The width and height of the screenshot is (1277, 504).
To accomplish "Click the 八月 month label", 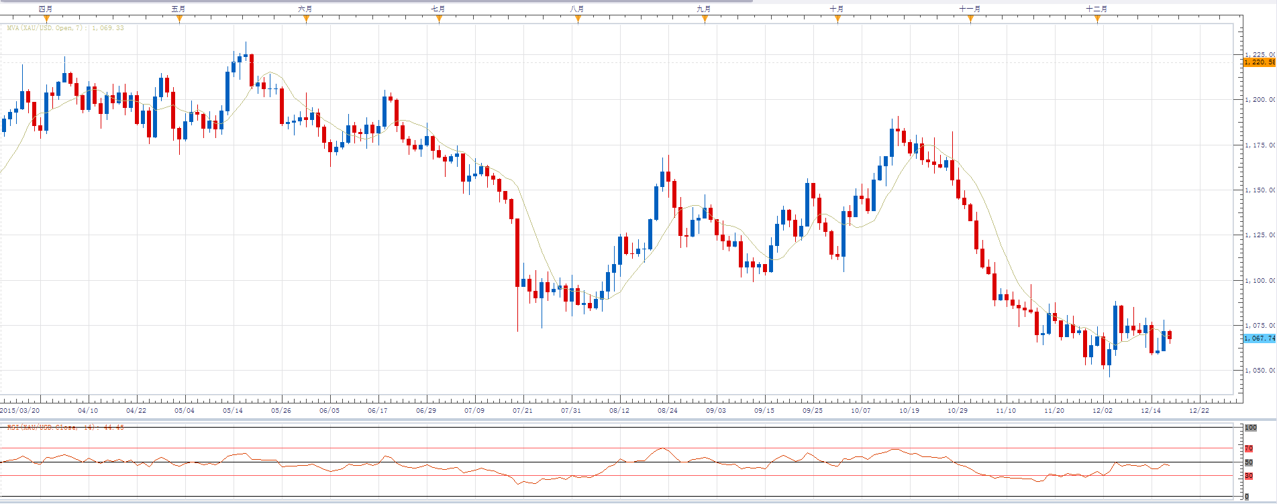I will 577,9.
